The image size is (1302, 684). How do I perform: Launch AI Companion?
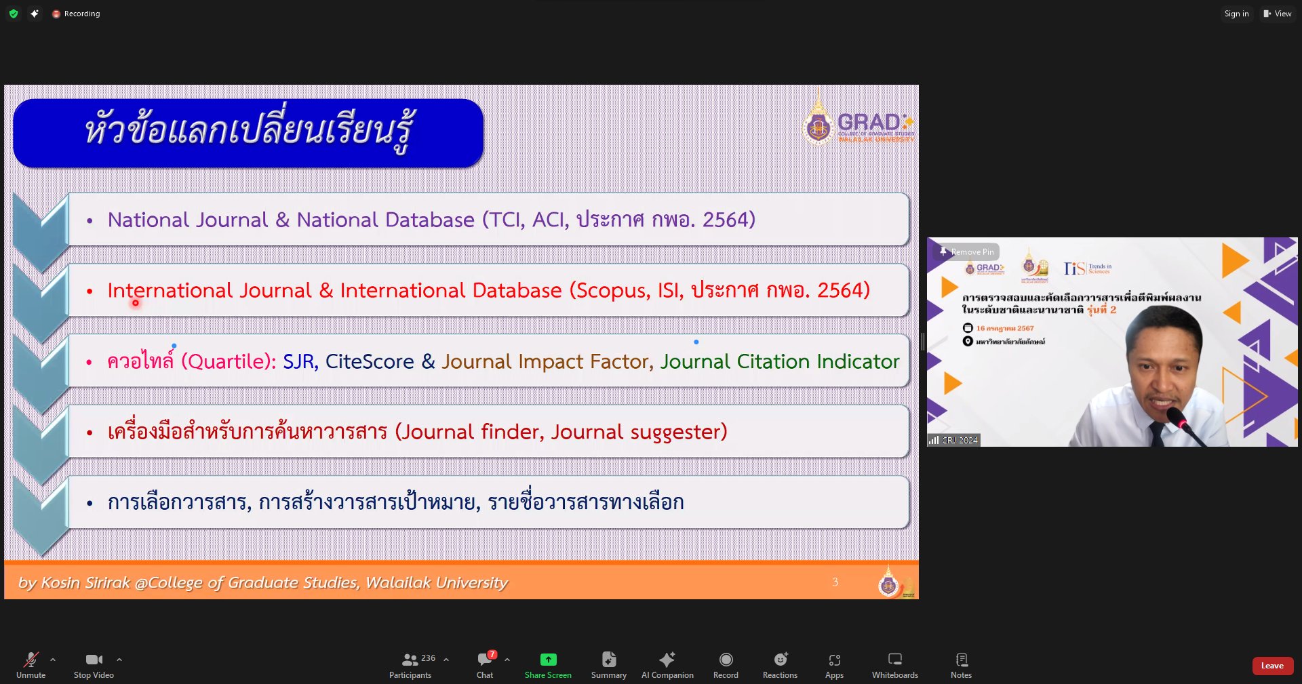pos(667,665)
